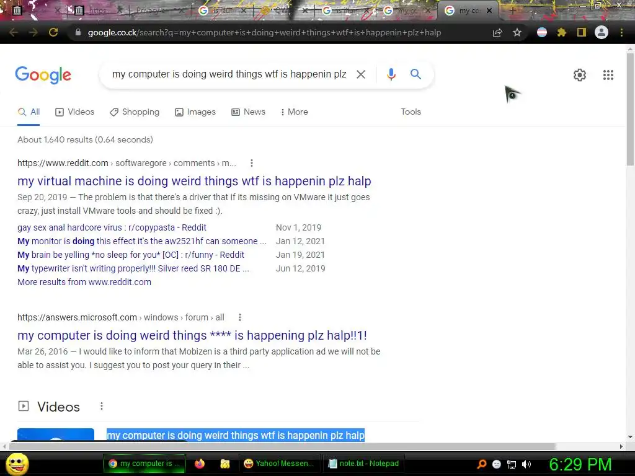The height and width of the screenshot is (476, 635).
Task: View site information via the lock icon
Action: tap(78, 32)
